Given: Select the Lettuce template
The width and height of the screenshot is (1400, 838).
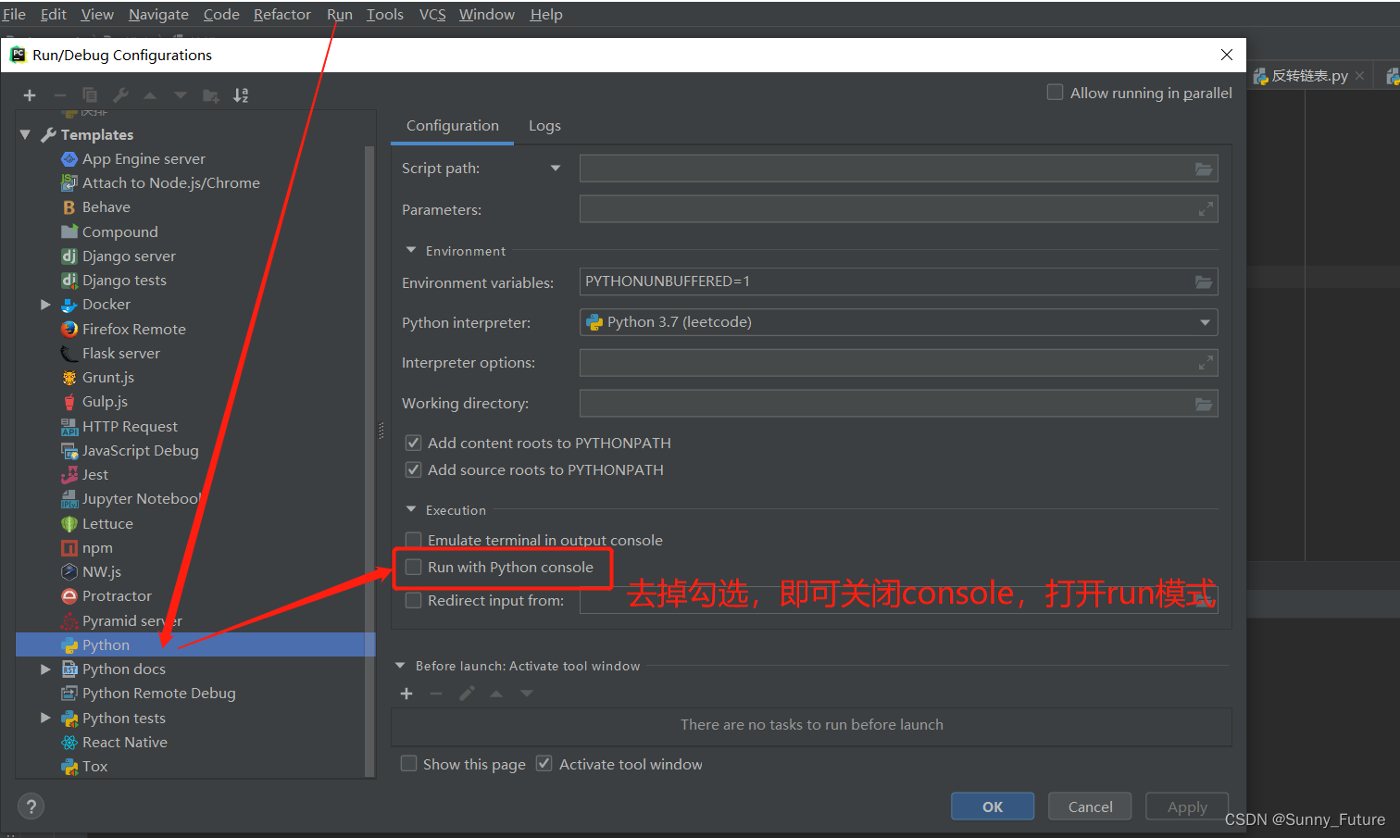Looking at the screenshot, I should 107,524.
